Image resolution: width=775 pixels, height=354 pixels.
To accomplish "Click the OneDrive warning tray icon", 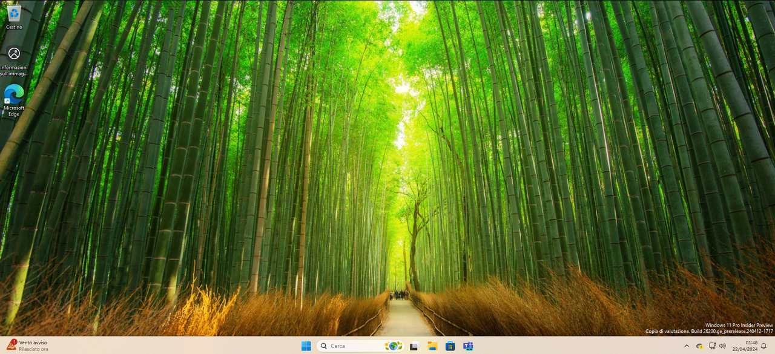I will 700,346.
